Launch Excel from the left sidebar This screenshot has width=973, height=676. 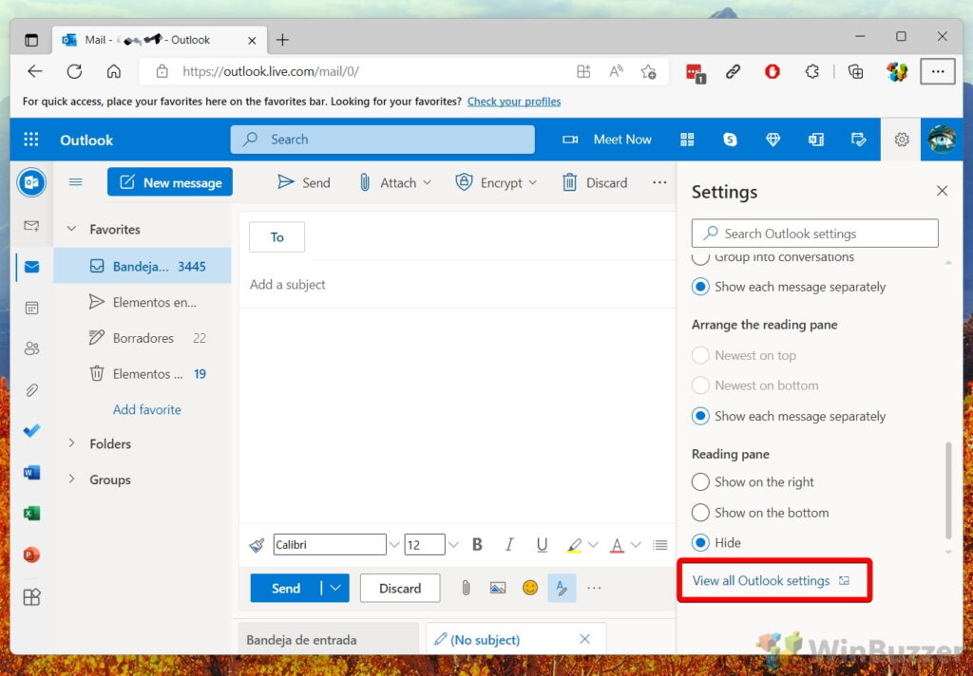coord(31,514)
